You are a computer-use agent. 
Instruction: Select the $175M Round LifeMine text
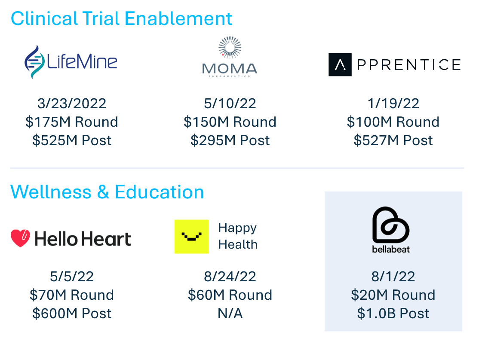72,122
